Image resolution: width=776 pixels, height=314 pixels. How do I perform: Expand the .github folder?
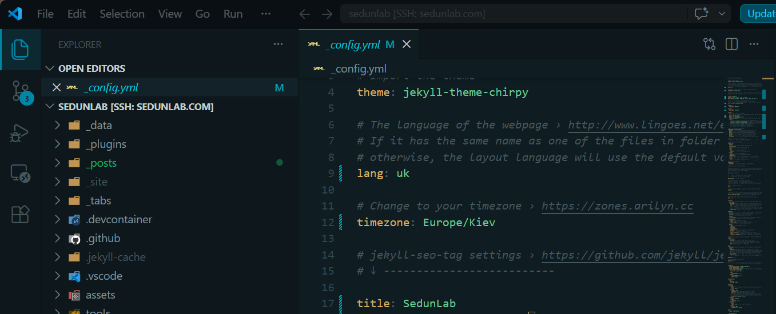tap(57, 238)
